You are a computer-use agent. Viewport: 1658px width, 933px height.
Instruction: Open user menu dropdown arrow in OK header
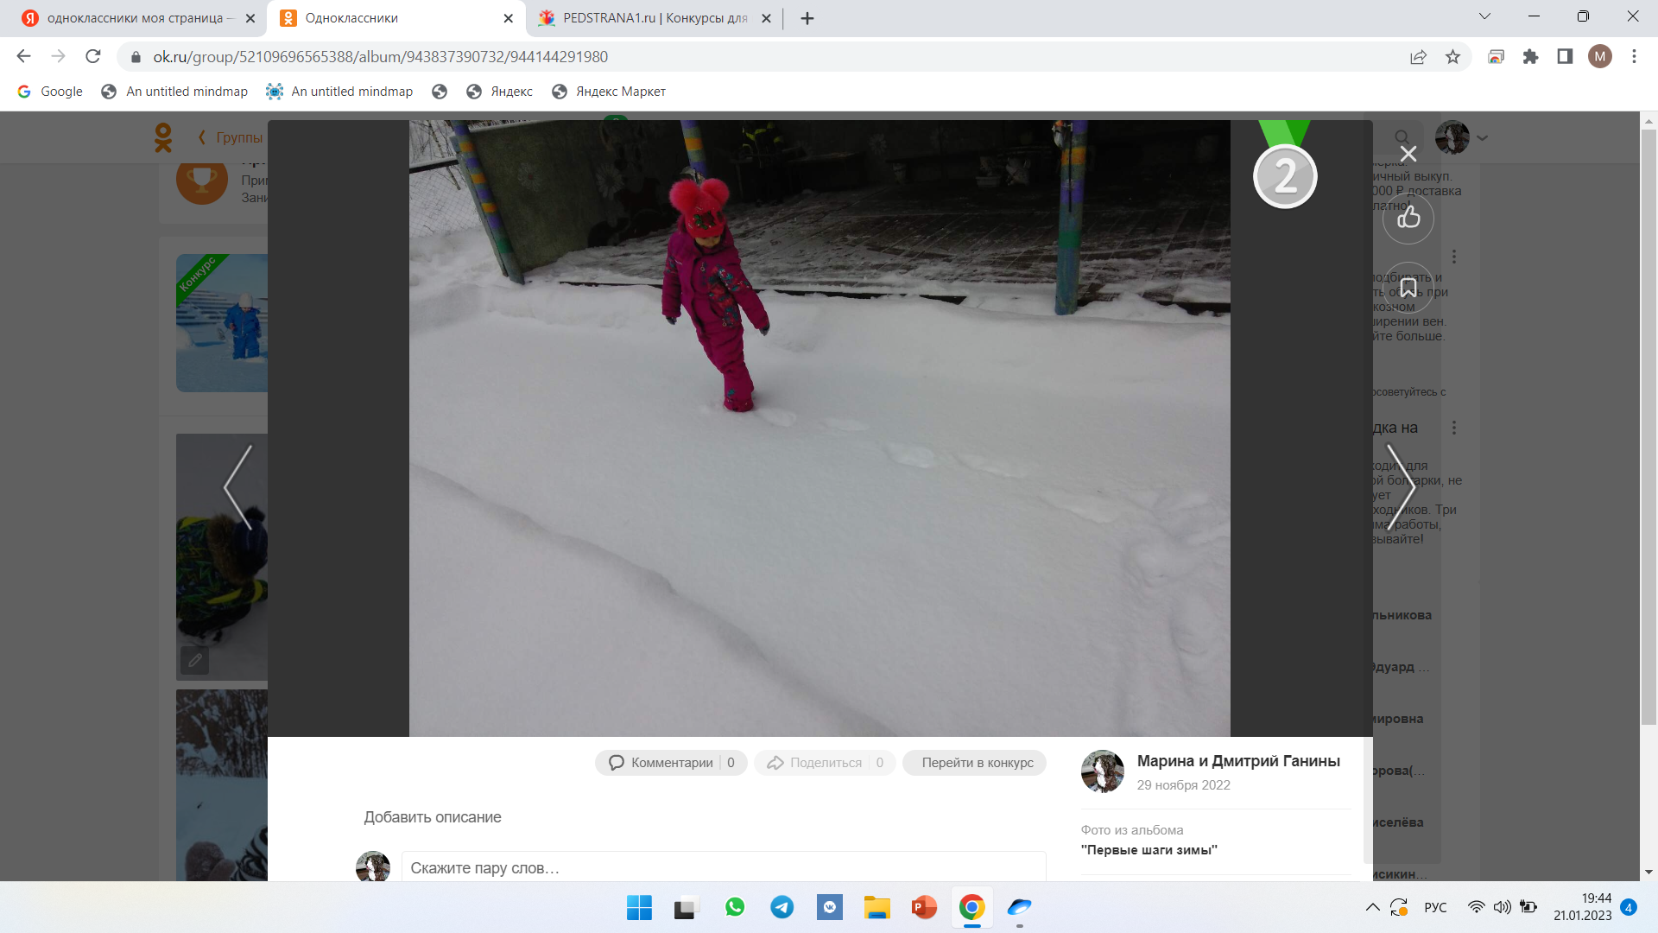click(x=1483, y=137)
